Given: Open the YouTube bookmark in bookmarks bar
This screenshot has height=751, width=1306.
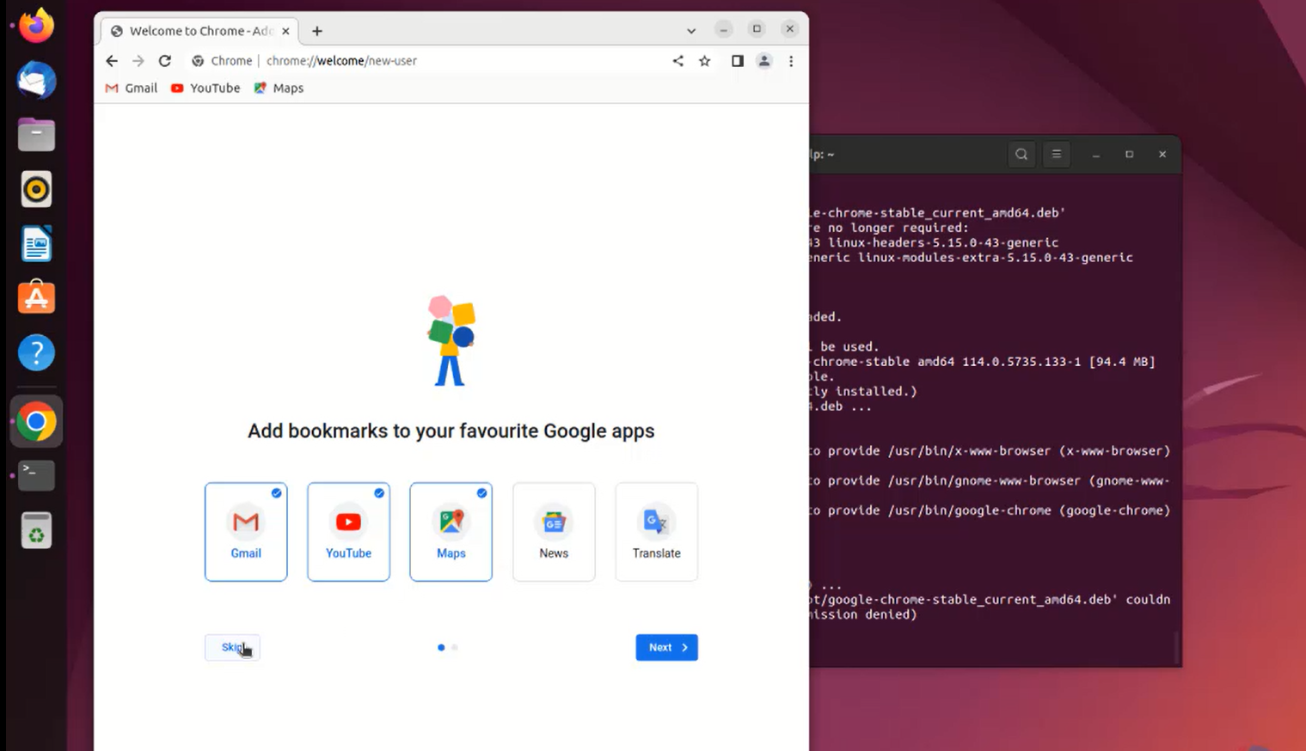Looking at the screenshot, I should coord(205,88).
